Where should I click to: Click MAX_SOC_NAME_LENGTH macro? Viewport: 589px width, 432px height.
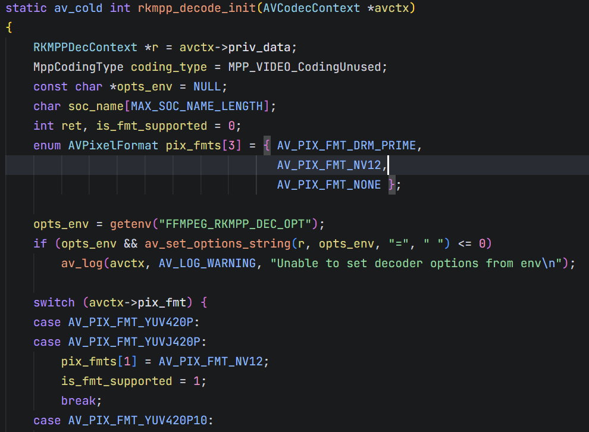click(x=197, y=107)
